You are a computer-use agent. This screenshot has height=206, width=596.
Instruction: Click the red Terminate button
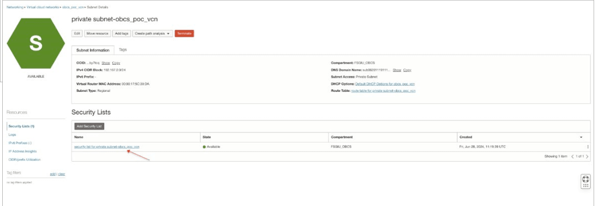[x=184, y=34]
